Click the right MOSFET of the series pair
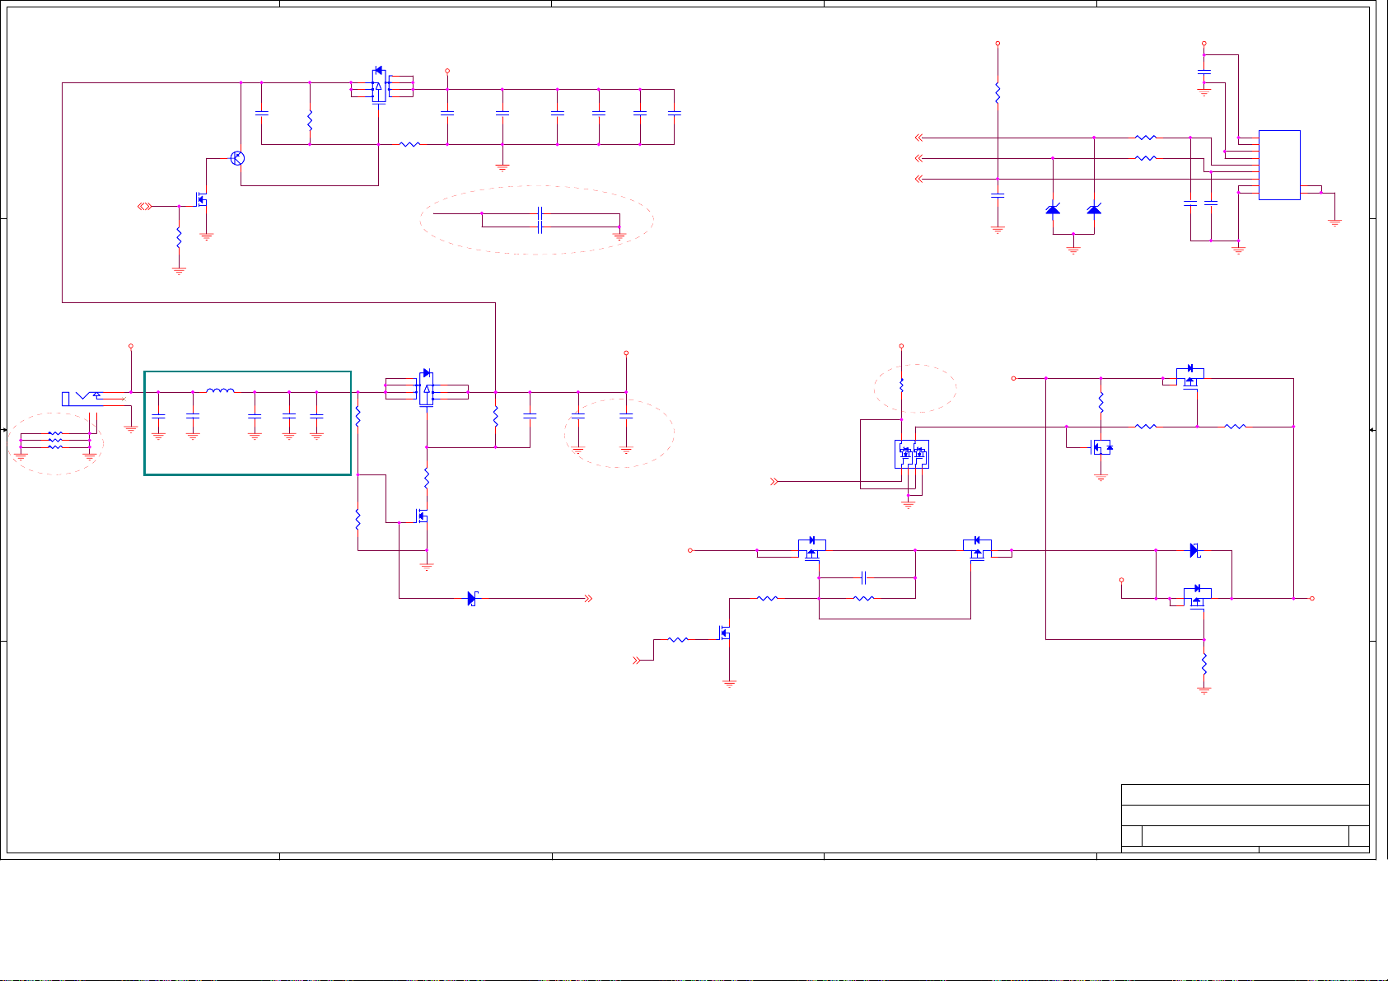Image resolution: width=1388 pixels, height=981 pixels. 977,549
